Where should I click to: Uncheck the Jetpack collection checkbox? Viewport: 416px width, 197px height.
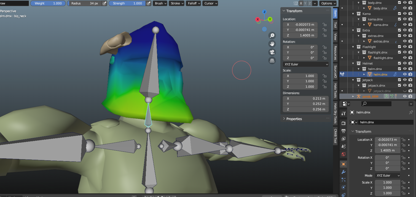399,80
